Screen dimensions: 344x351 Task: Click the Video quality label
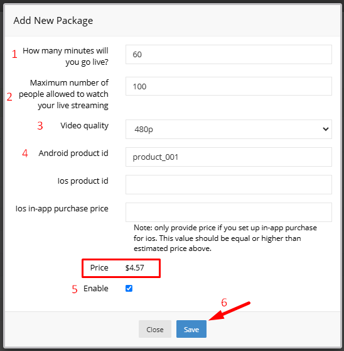point(85,126)
